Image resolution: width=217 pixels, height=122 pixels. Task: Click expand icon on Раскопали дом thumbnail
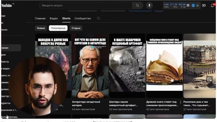[x=209, y=79]
